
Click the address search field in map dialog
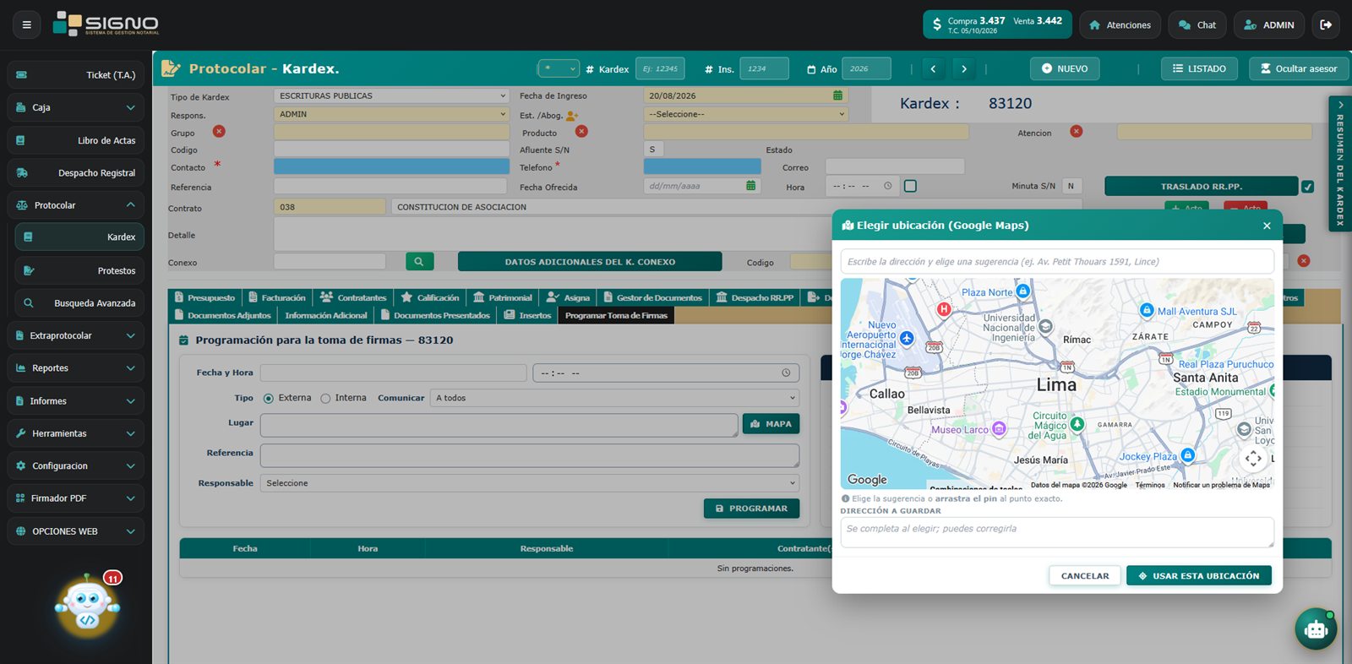coord(1057,262)
